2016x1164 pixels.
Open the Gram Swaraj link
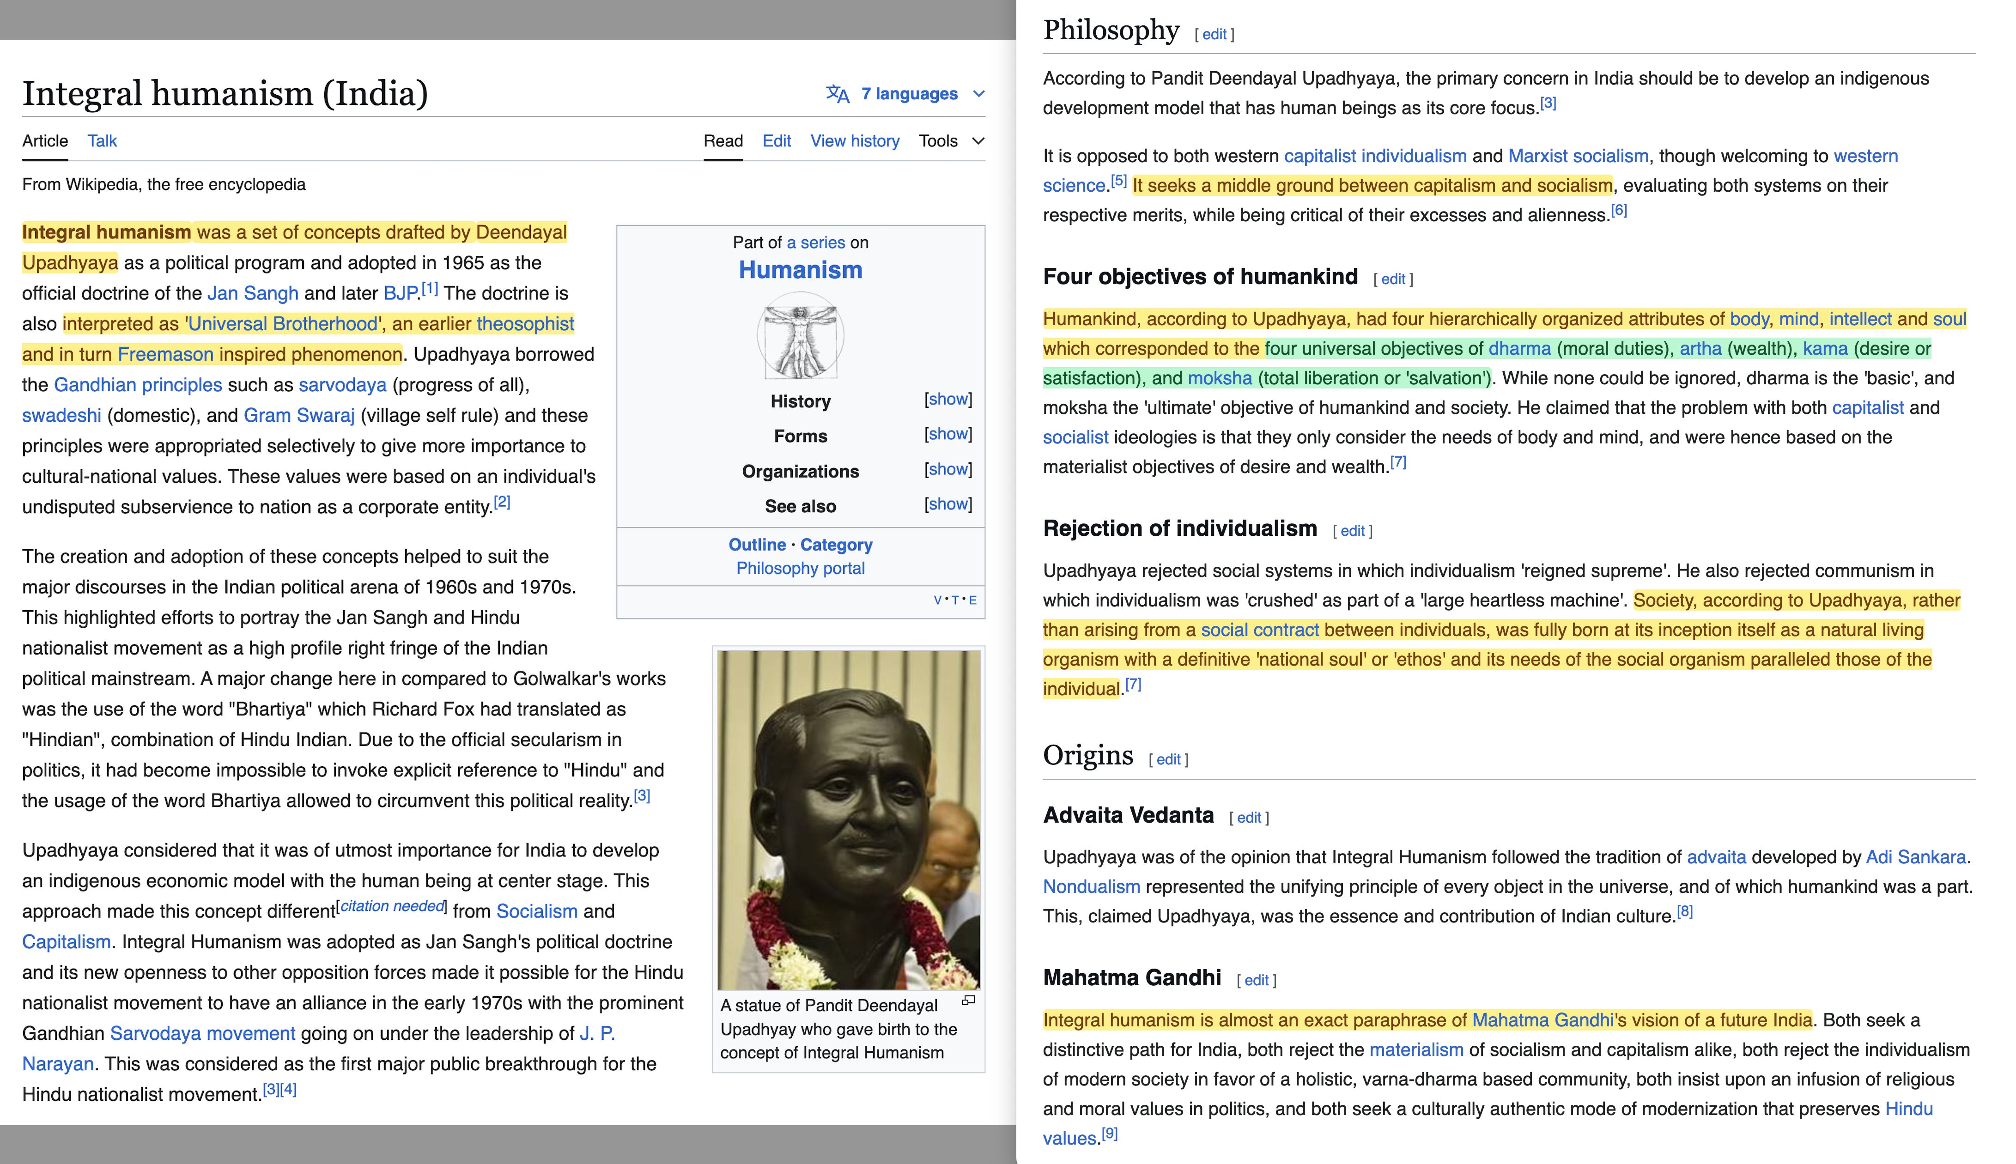[x=299, y=416]
